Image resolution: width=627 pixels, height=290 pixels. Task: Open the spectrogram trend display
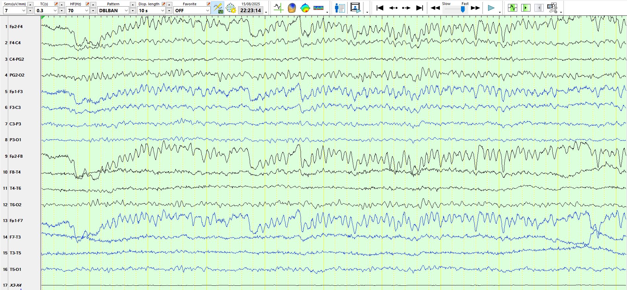click(318, 8)
